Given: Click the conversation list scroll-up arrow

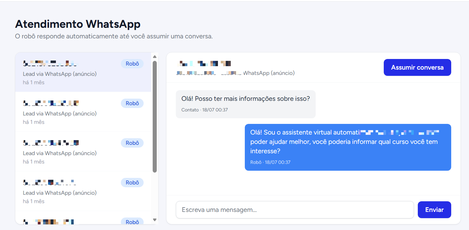Looking at the screenshot, I should [155, 56].
